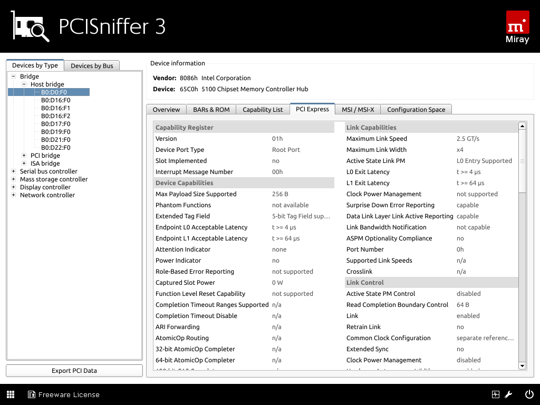540x405 pixels.
Task: Expand the Mass storage controller node
Action: (13, 179)
